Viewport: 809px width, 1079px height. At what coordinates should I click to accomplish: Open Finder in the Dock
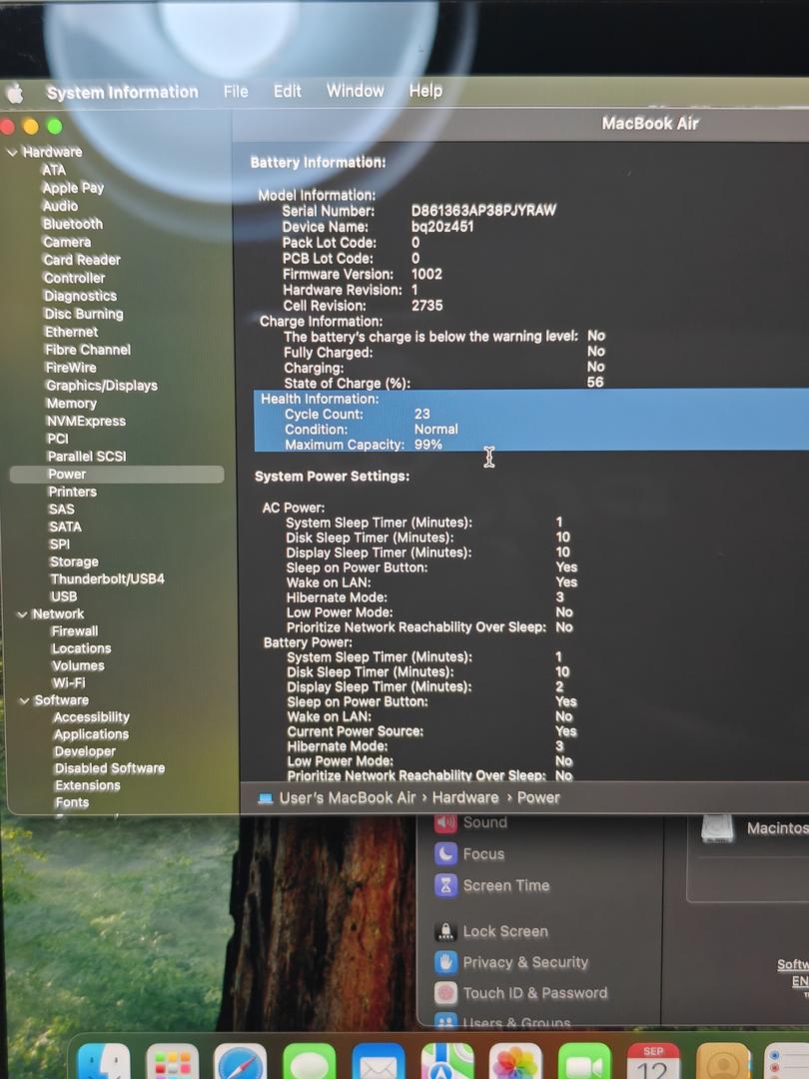pyautogui.click(x=103, y=1062)
